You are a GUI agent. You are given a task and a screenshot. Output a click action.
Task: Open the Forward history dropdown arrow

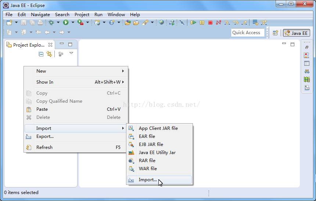(69, 32)
